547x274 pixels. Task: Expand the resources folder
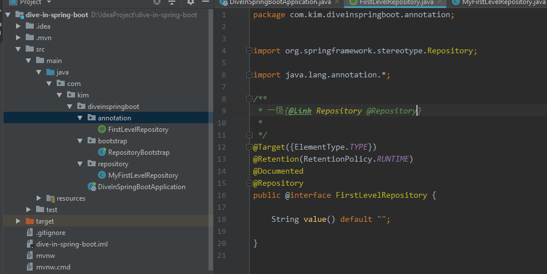39,198
